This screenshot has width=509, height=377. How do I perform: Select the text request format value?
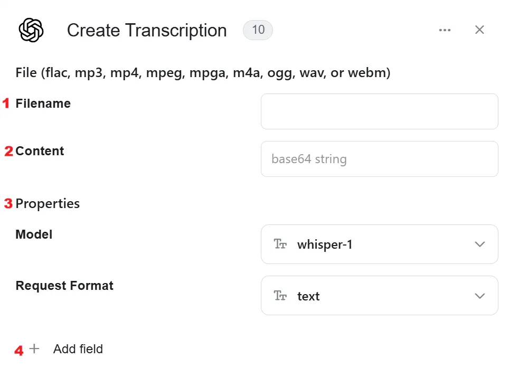tap(308, 296)
